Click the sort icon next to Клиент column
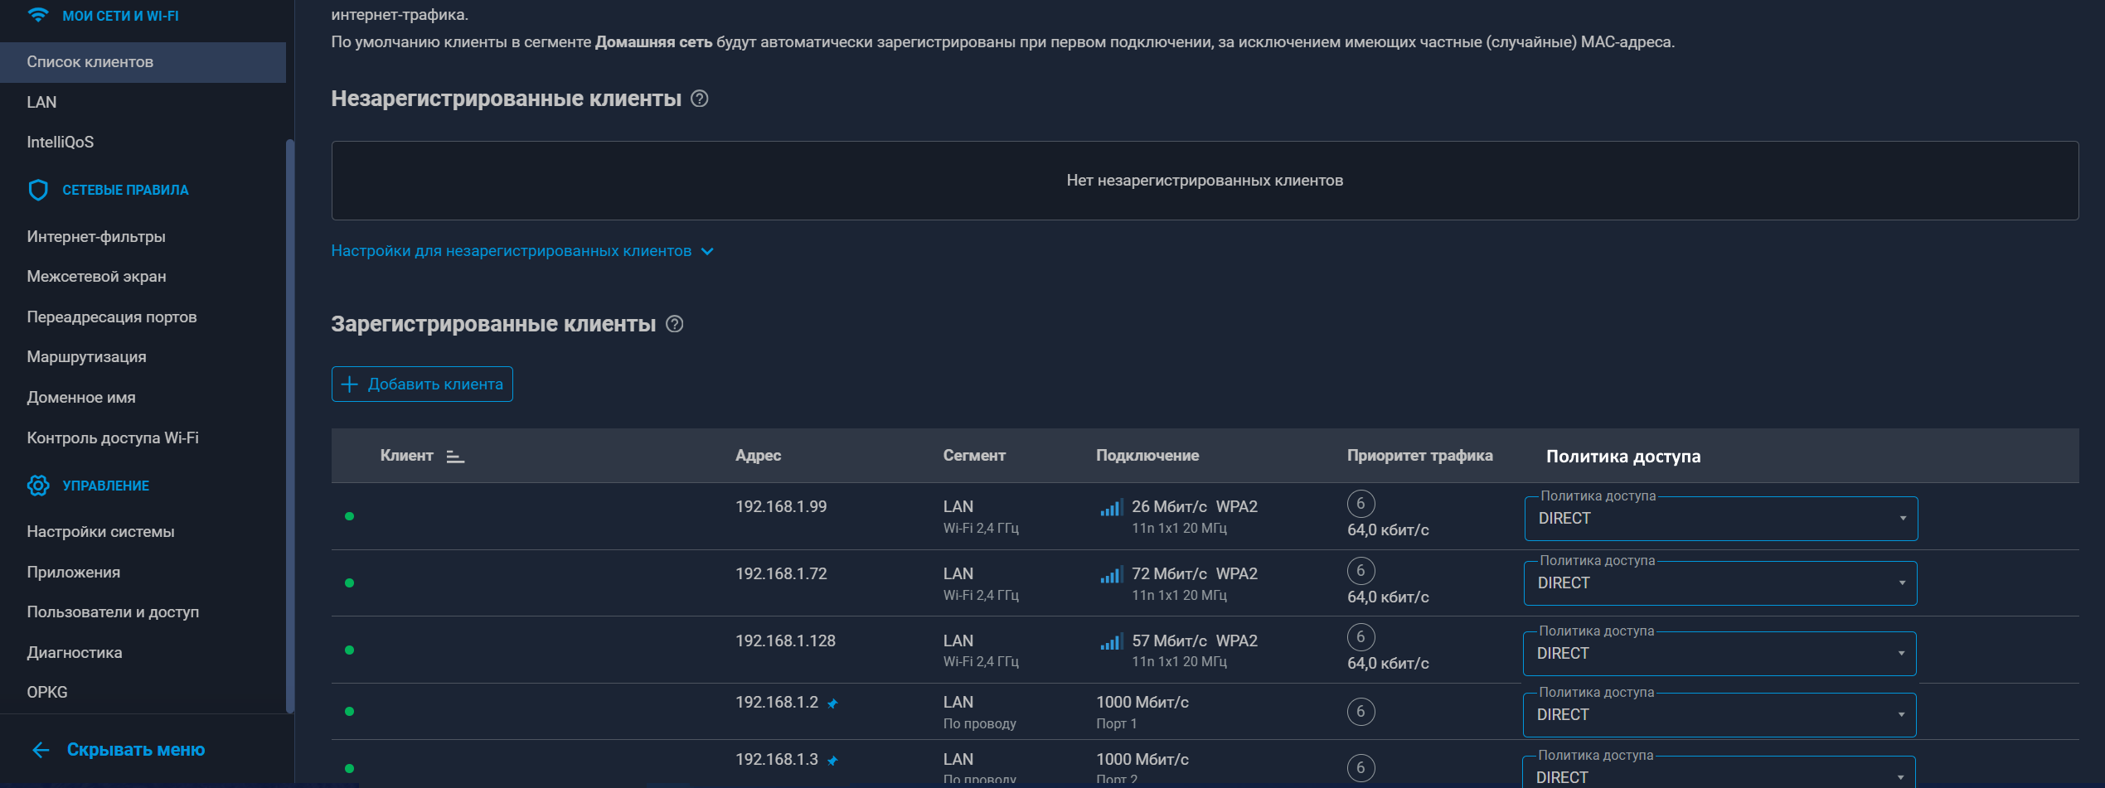 [455, 457]
